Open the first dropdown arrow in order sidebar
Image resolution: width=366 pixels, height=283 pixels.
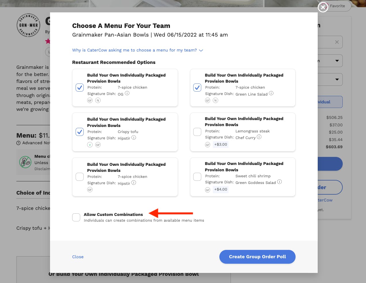(337, 61)
